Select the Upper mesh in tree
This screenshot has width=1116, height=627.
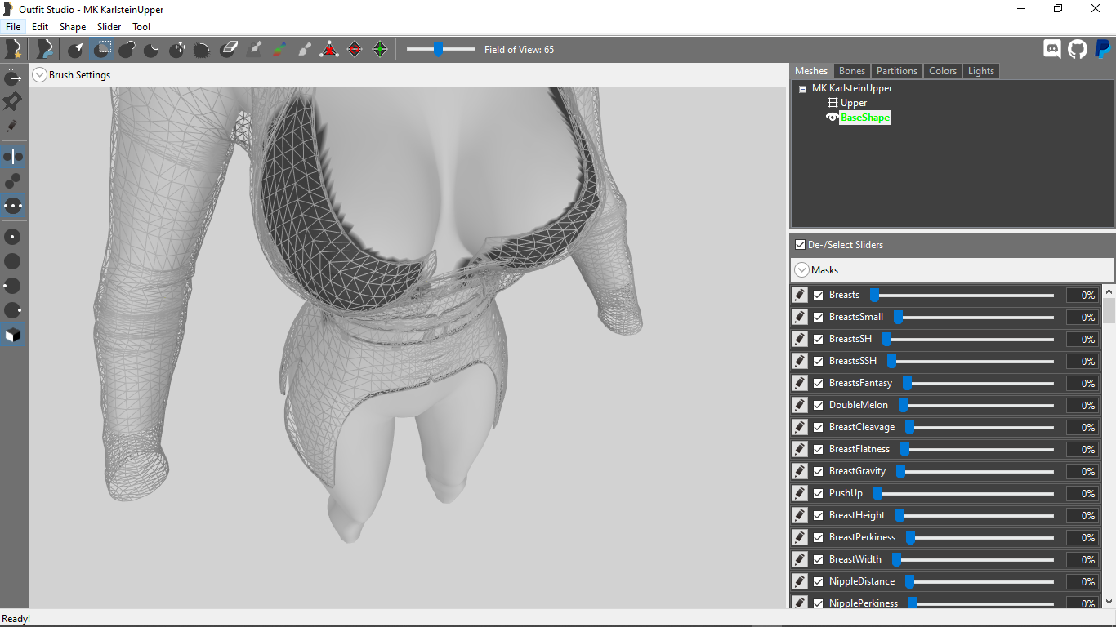pyautogui.click(x=854, y=103)
